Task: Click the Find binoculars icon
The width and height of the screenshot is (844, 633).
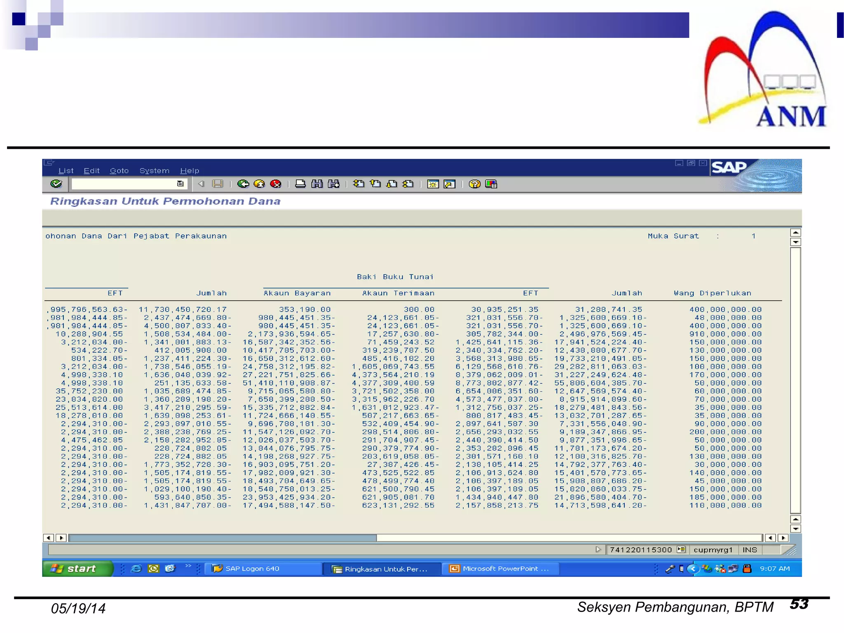Action: pos(317,184)
